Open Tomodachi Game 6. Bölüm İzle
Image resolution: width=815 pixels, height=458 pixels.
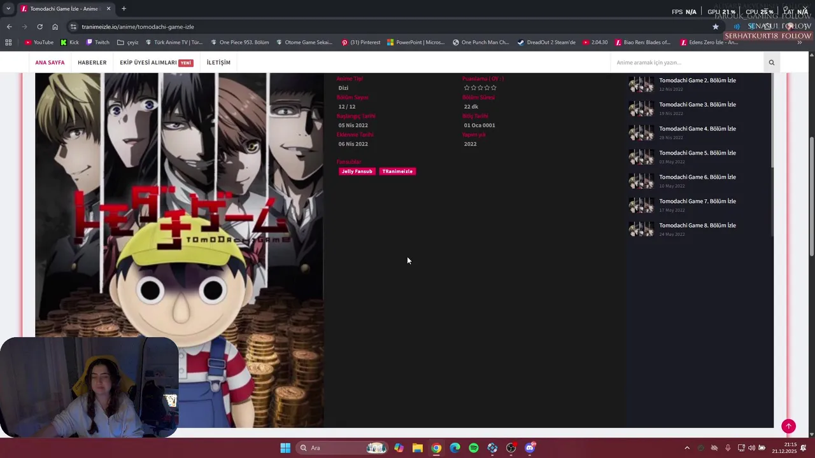point(697,177)
